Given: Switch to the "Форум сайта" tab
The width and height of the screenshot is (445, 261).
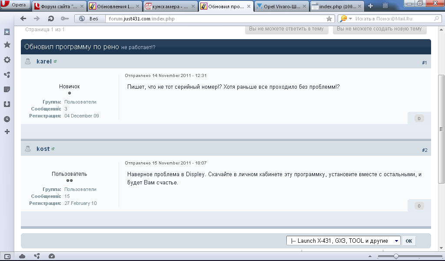Looking at the screenshot, I should point(59,6).
